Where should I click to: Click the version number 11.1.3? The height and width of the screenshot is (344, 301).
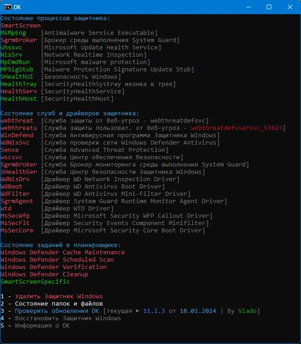(x=154, y=311)
